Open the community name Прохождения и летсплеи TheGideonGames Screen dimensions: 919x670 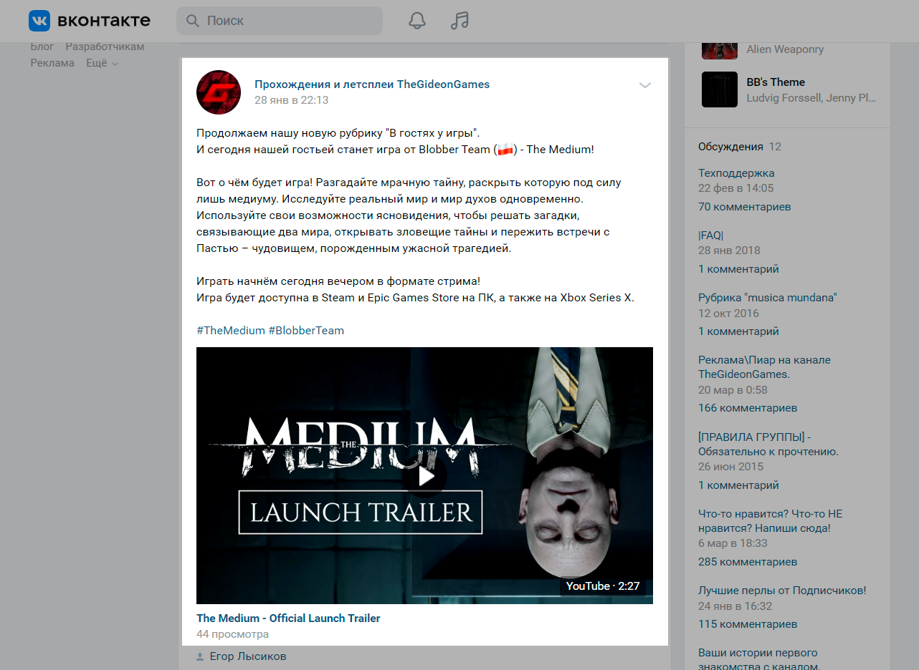tap(372, 84)
